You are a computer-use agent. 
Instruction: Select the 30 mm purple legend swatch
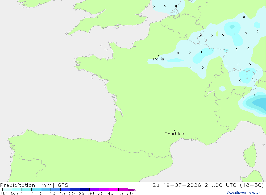tap(94, 190)
